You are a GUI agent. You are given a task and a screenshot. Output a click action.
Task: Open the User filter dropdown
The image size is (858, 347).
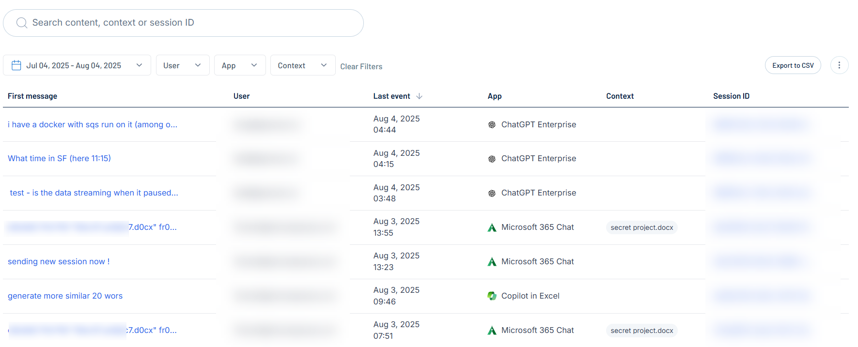[x=182, y=65]
